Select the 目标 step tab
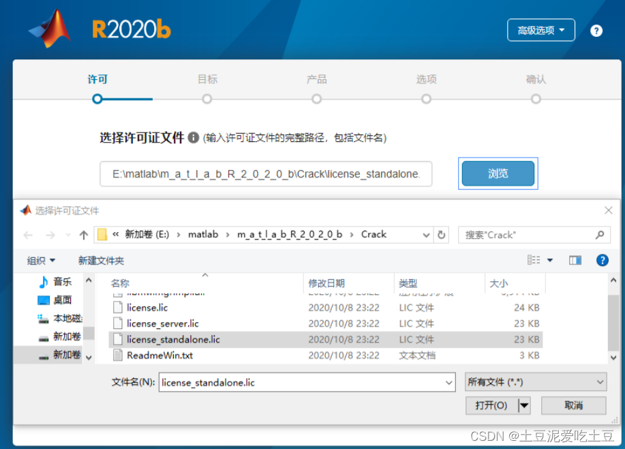Image resolution: width=625 pixels, height=449 pixels. [207, 79]
